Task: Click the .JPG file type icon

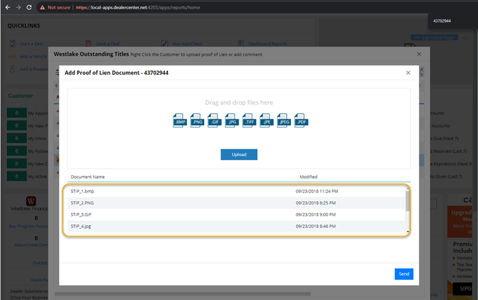Action: pyautogui.click(x=232, y=120)
